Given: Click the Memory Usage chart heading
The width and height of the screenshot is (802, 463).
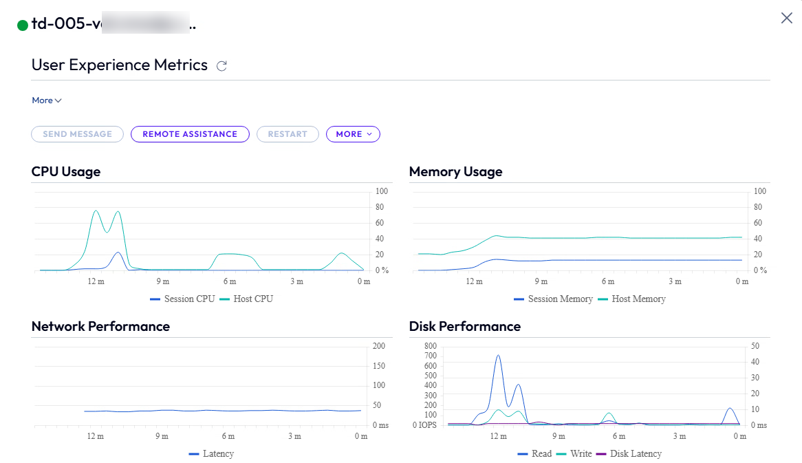Looking at the screenshot, I should (x=455, y=172).
